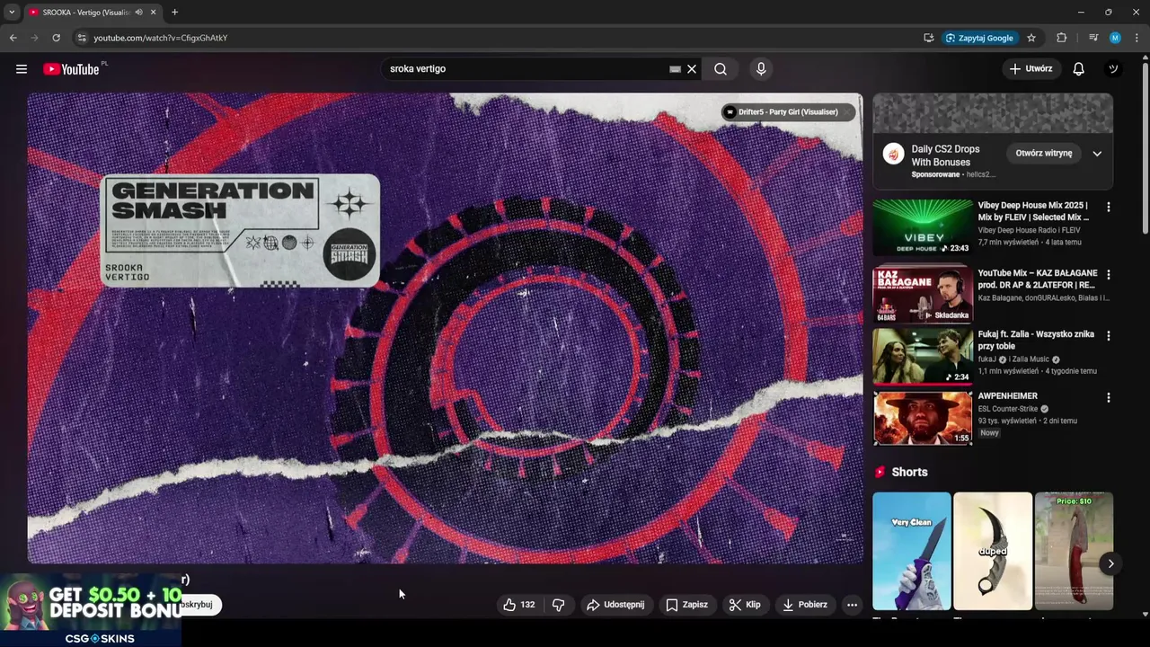
Task: Show next Shorts with arrow
Action: (x=1110, y=563)
